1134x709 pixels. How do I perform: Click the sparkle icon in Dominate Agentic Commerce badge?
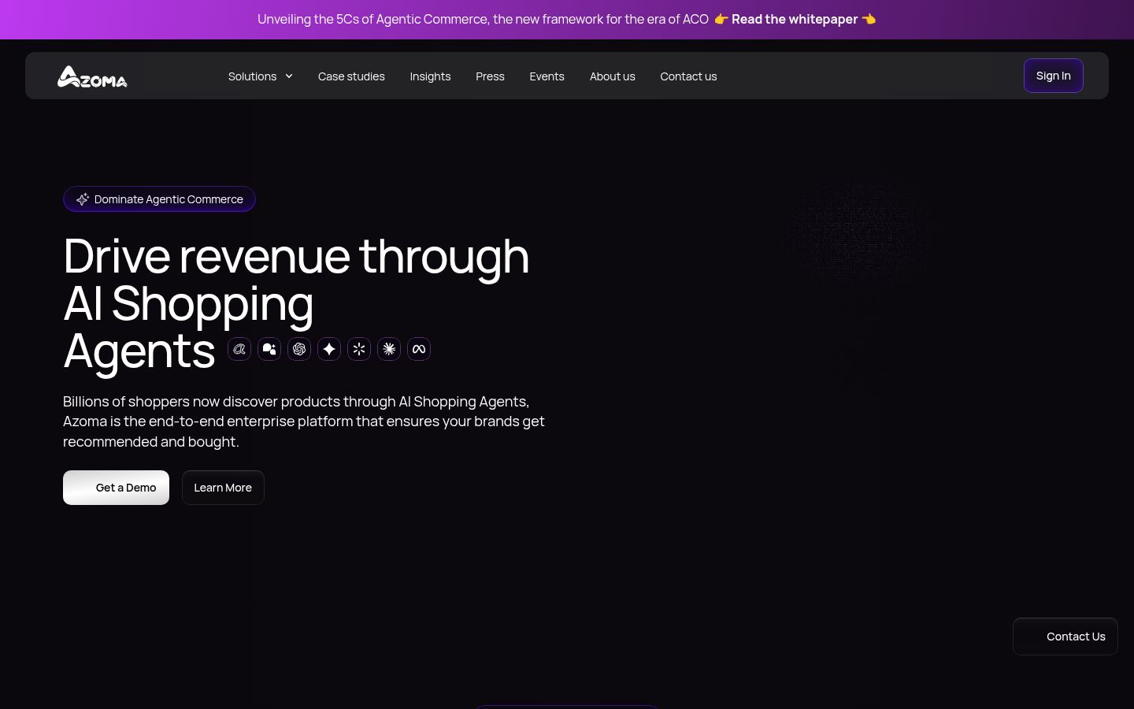82,199
